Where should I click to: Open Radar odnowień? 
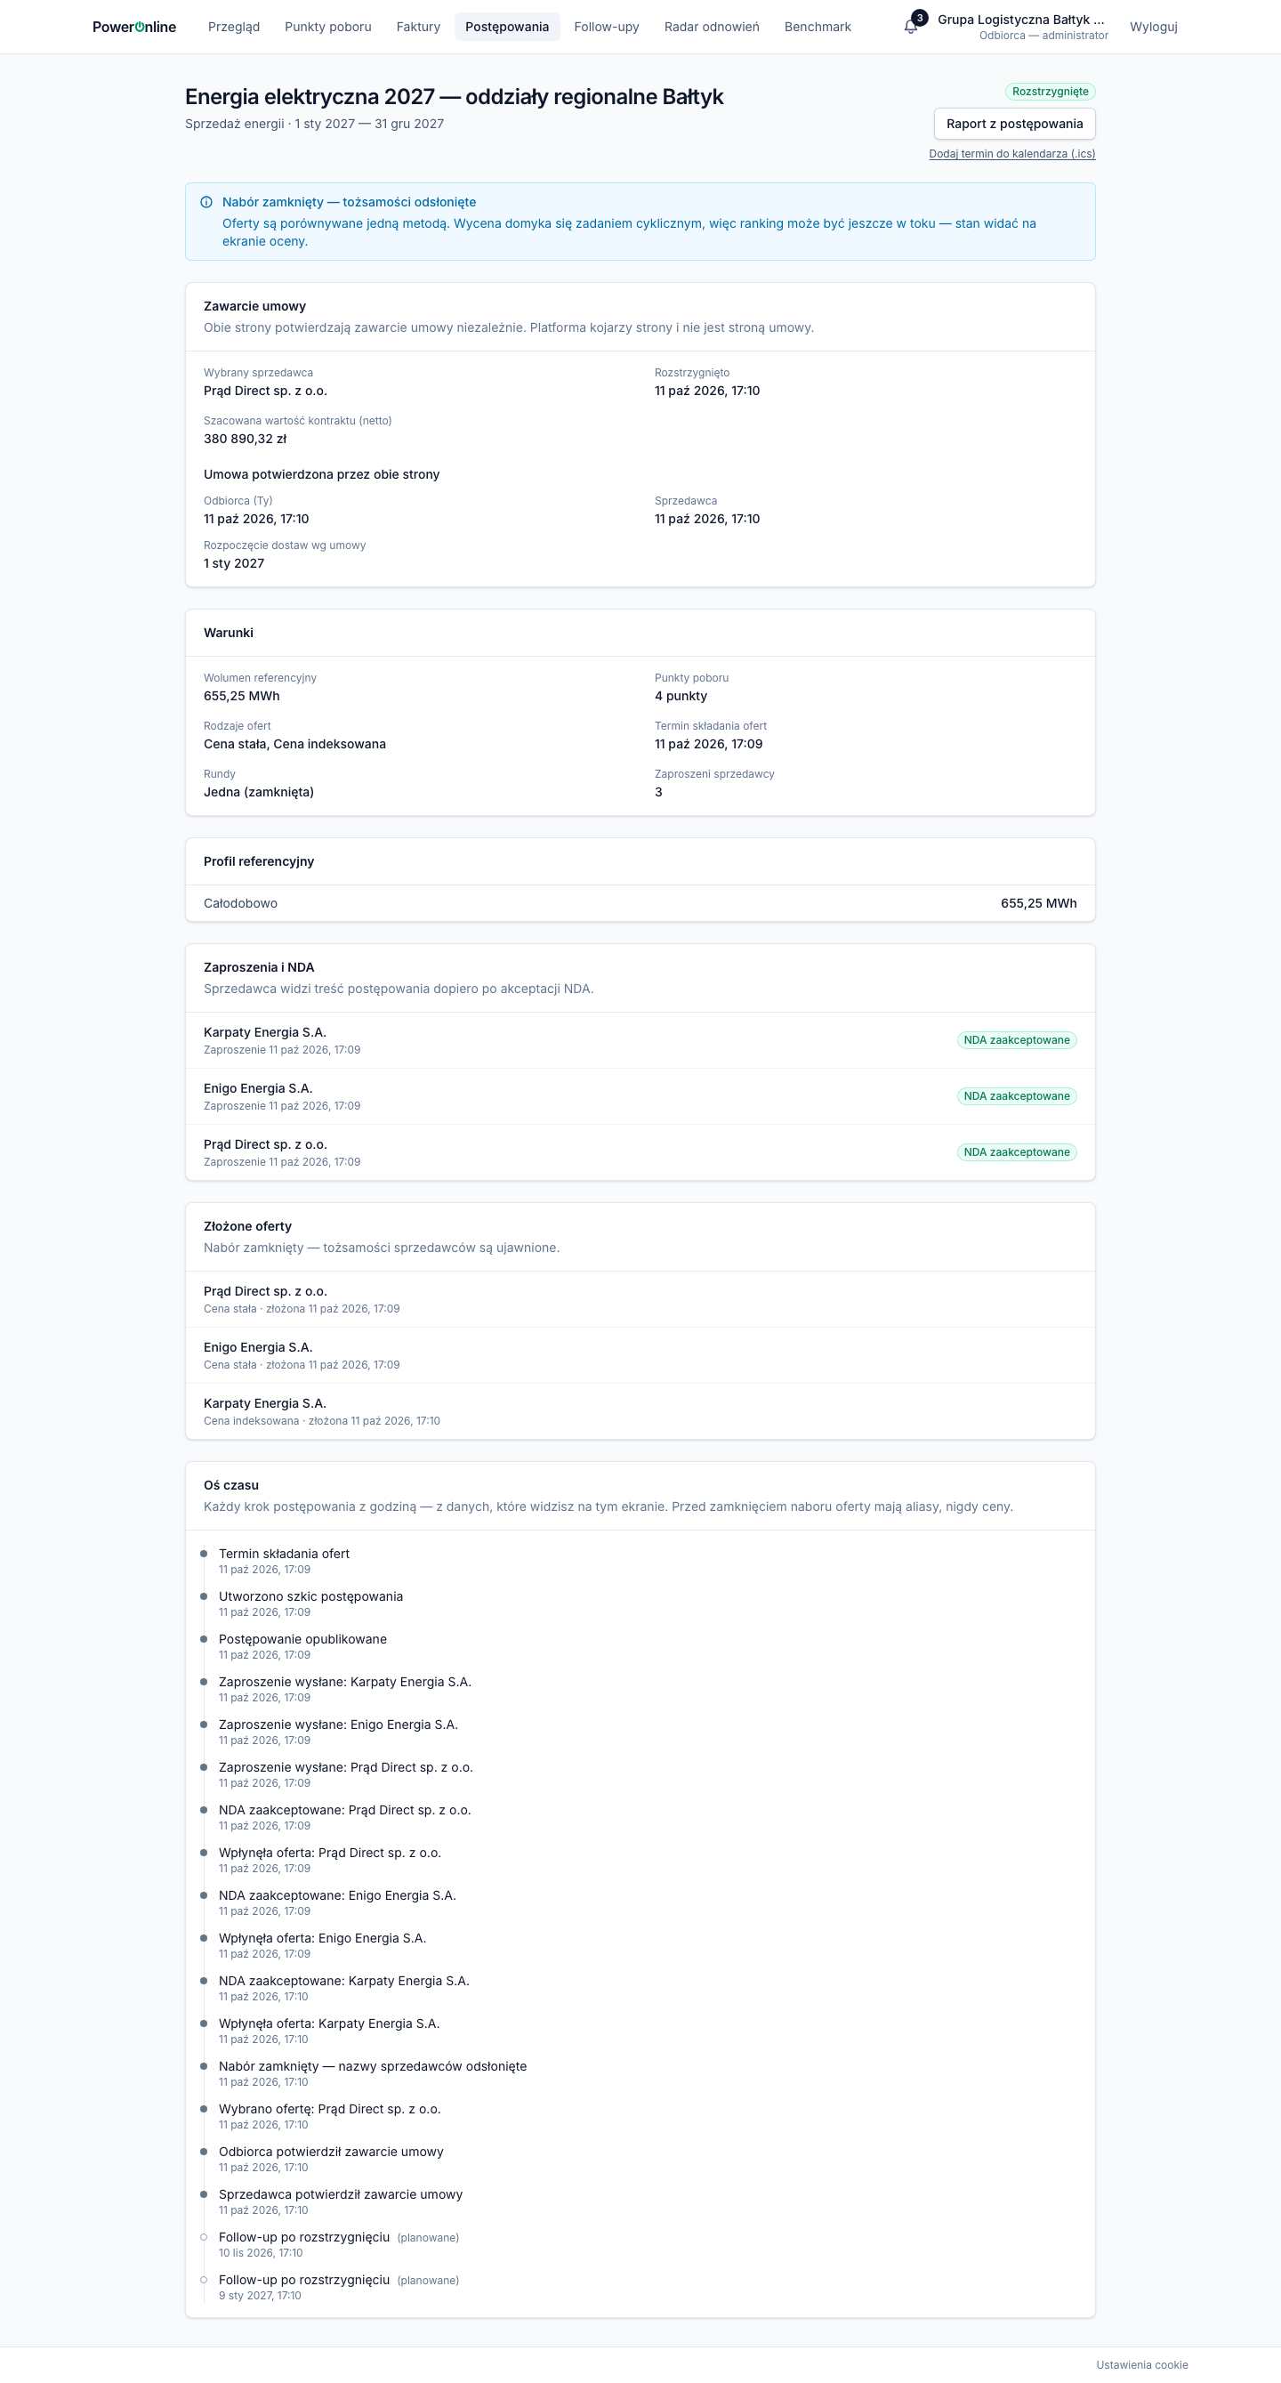(712, 27)
